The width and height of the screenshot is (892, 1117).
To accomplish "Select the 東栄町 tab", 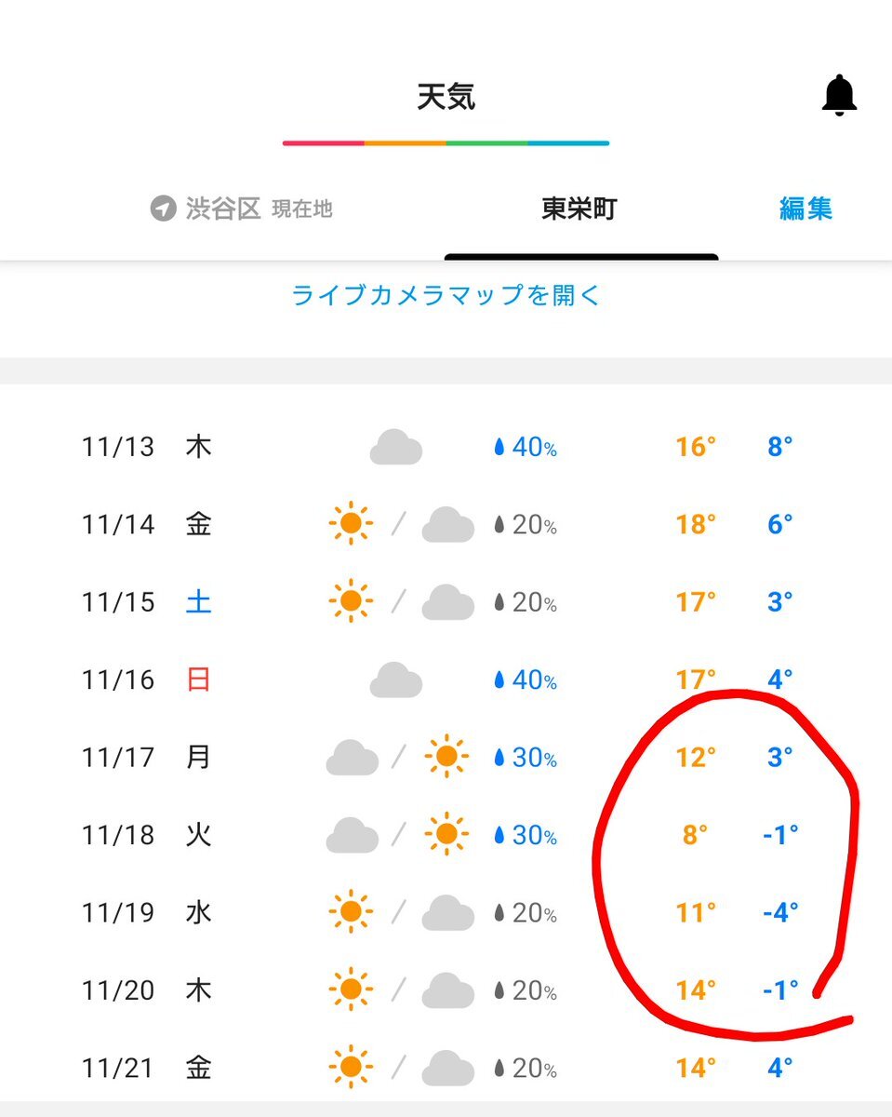I will (579, 209).
